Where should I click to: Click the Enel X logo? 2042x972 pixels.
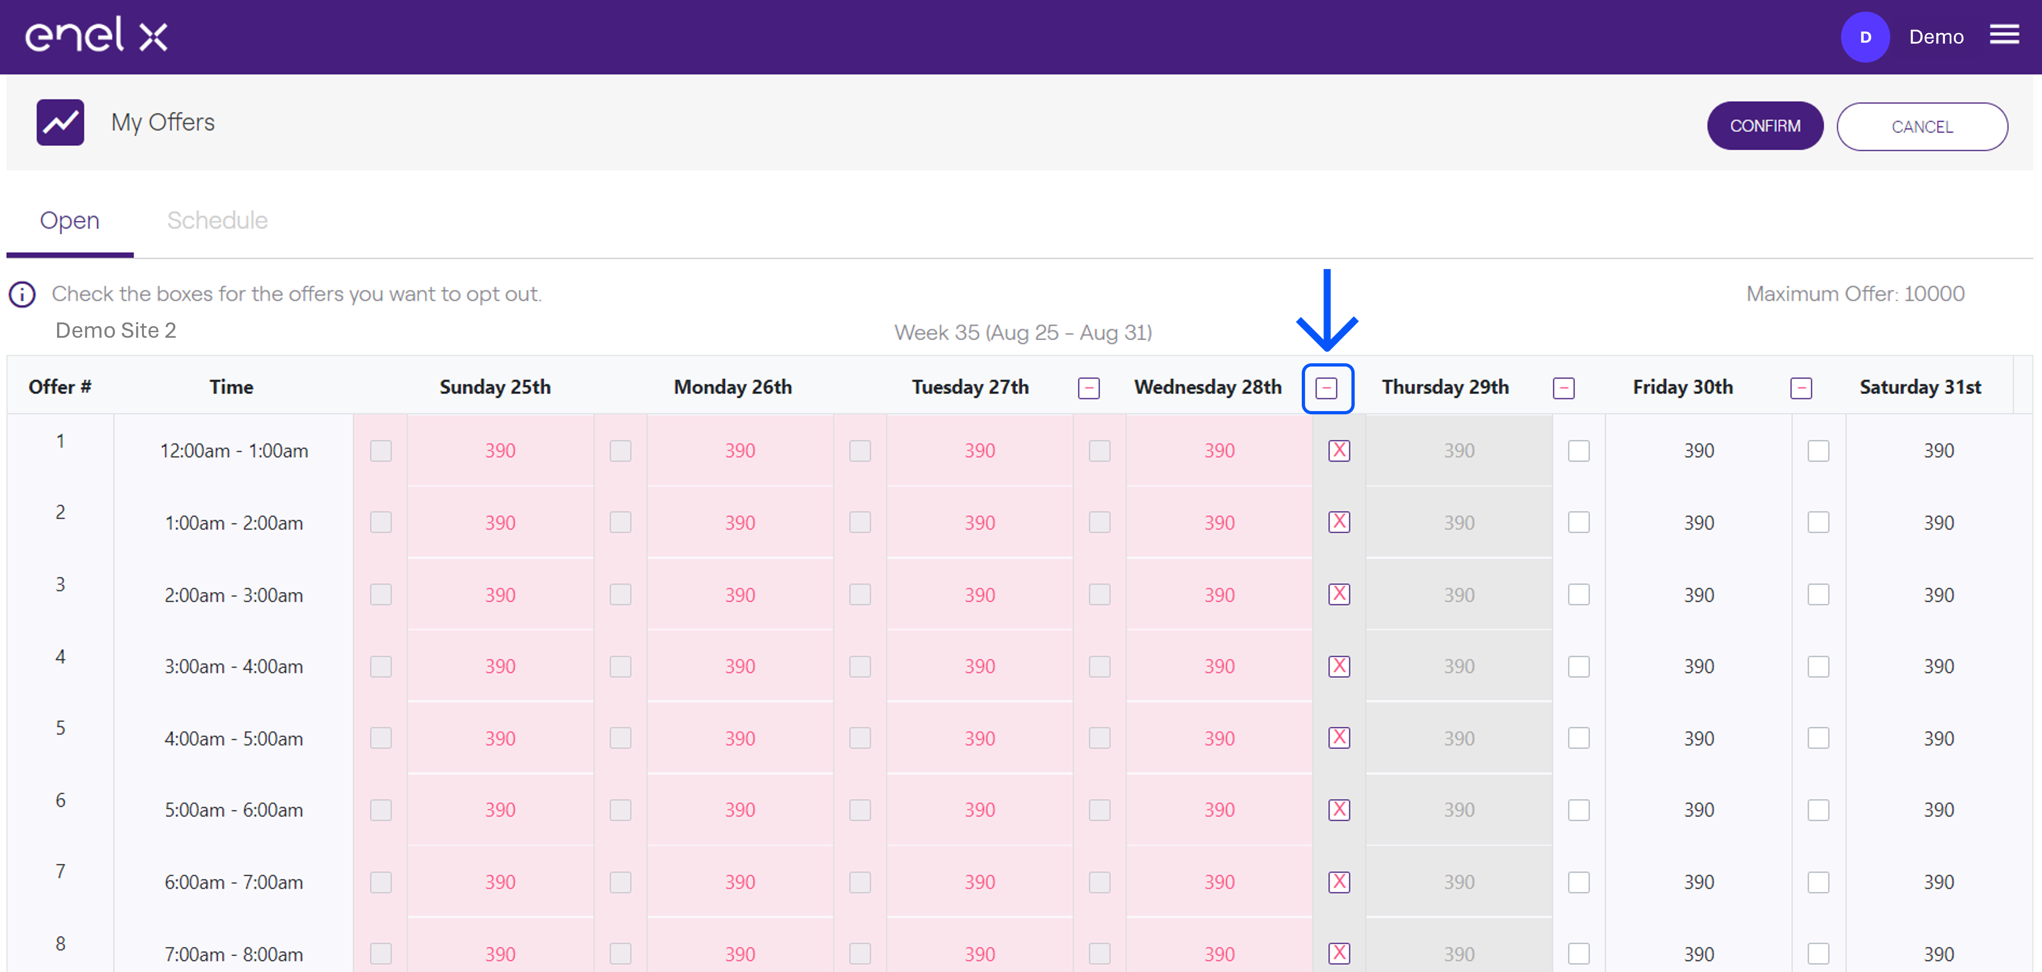pos(96,35)
